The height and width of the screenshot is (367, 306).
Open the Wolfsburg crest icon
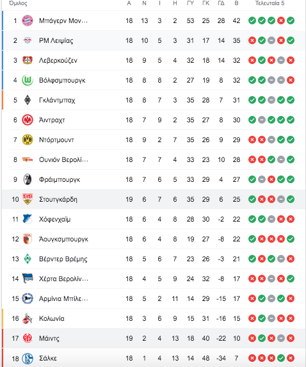pos(28,80)
